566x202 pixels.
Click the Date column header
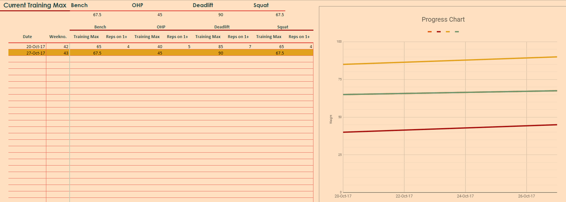pyautogui.click(x=27, y=37)
